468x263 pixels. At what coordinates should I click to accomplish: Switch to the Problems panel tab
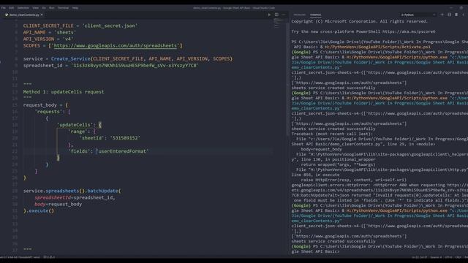[x=299, y=15]
